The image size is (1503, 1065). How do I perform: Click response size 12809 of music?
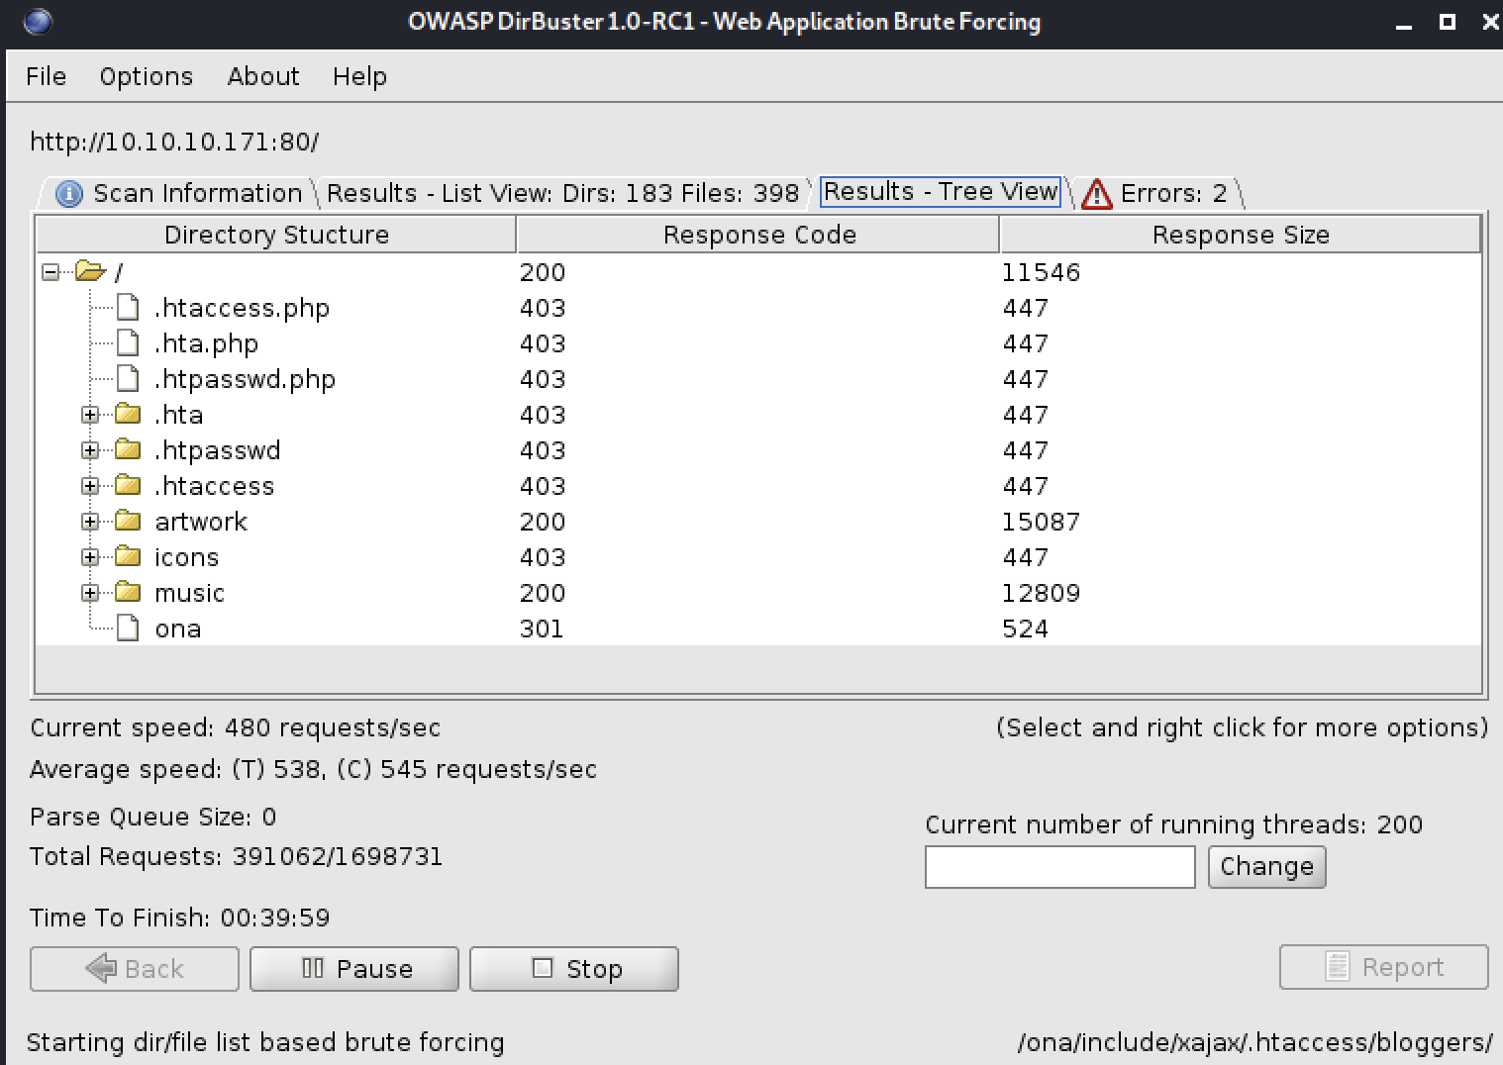pos(1041,593)
